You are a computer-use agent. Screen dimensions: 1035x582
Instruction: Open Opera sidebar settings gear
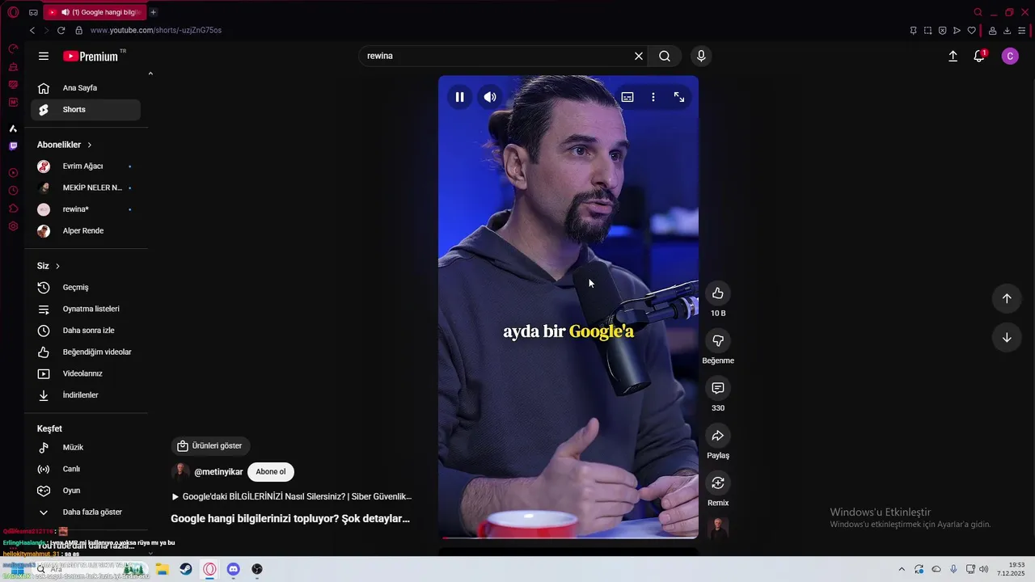[x=13, y=226]
